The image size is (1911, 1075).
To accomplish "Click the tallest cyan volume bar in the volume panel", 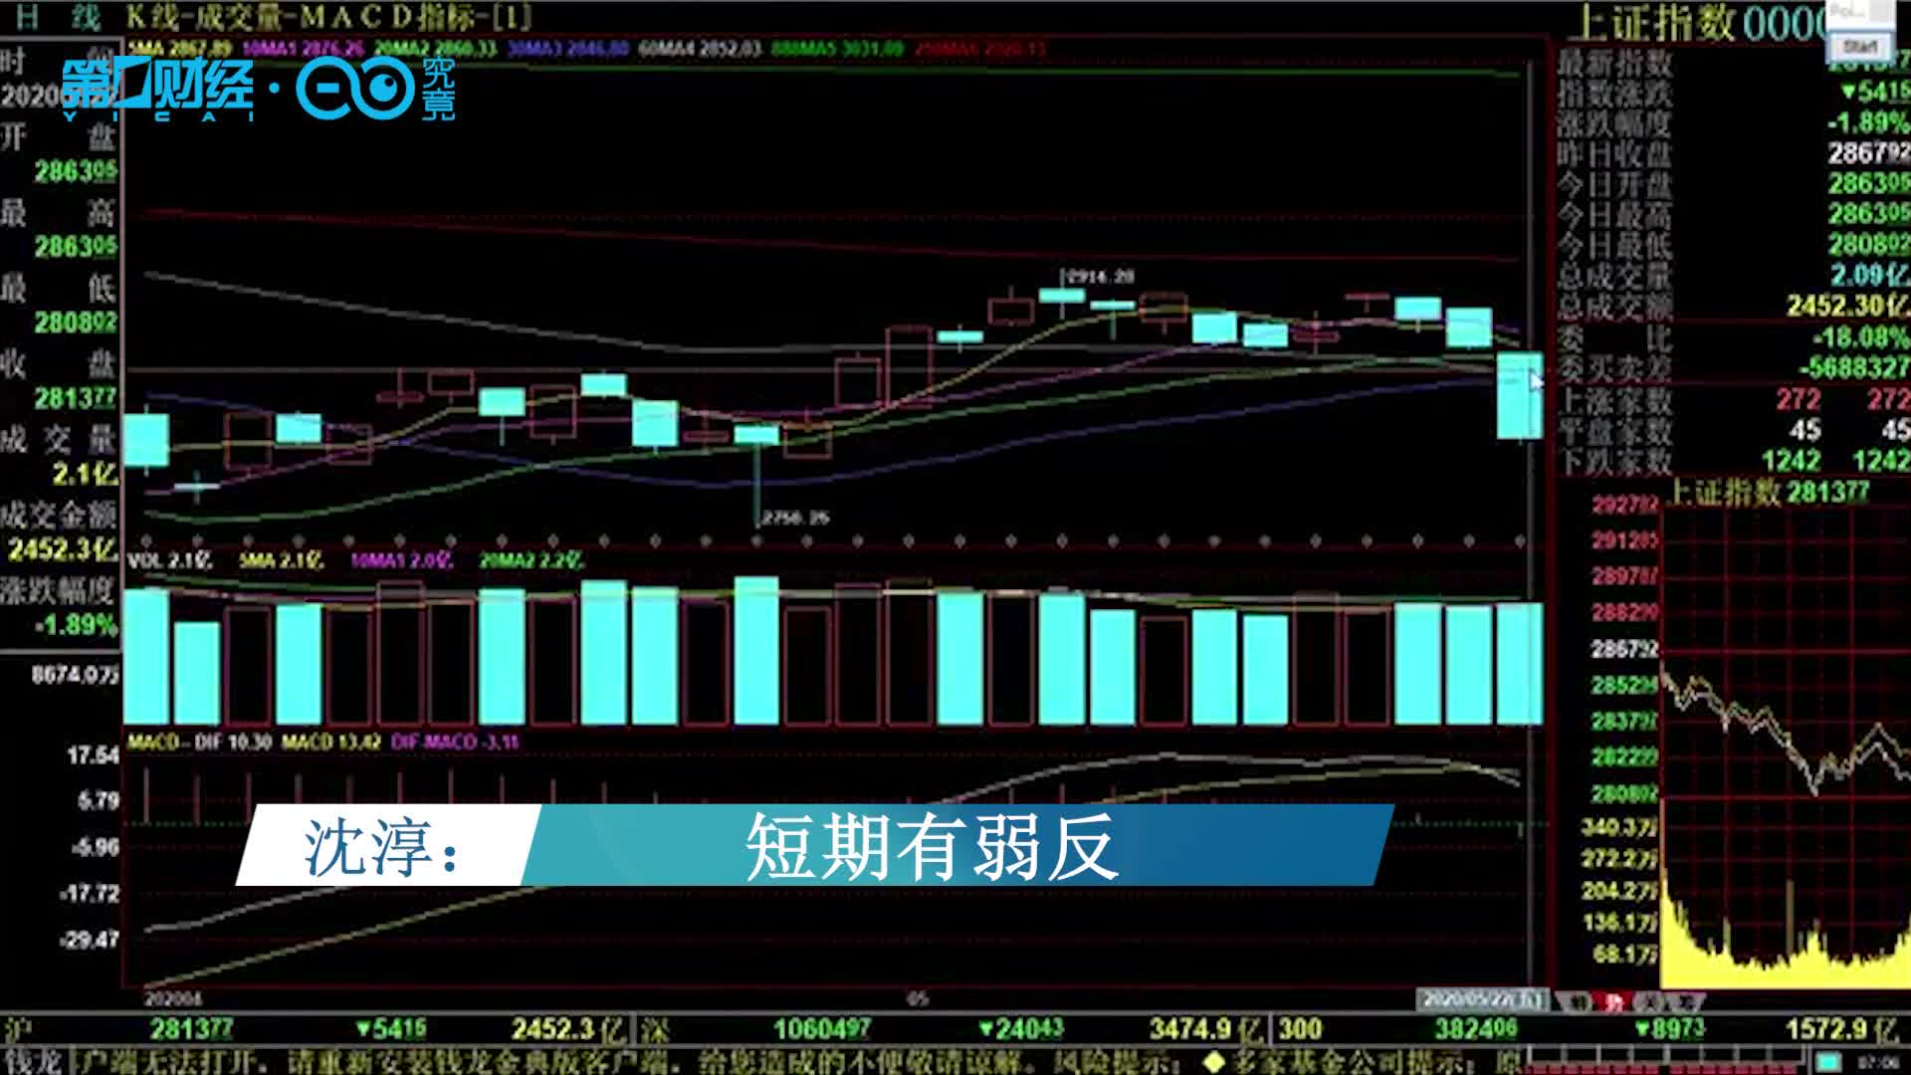I will pyautogui.click(x=756, y=650).
